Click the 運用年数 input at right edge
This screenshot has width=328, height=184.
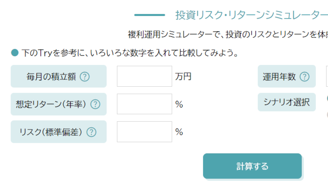pyautogui.click(x=327, y=76)
